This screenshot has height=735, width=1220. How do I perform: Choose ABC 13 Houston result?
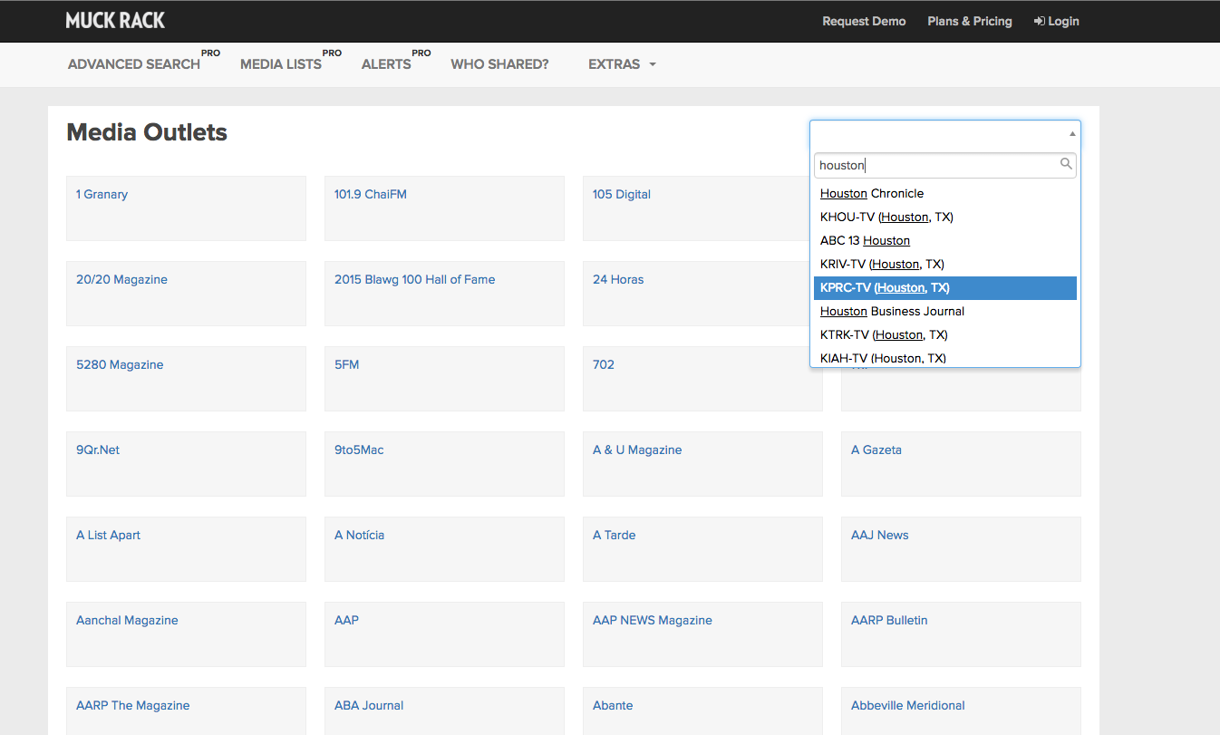click(944, 240)
